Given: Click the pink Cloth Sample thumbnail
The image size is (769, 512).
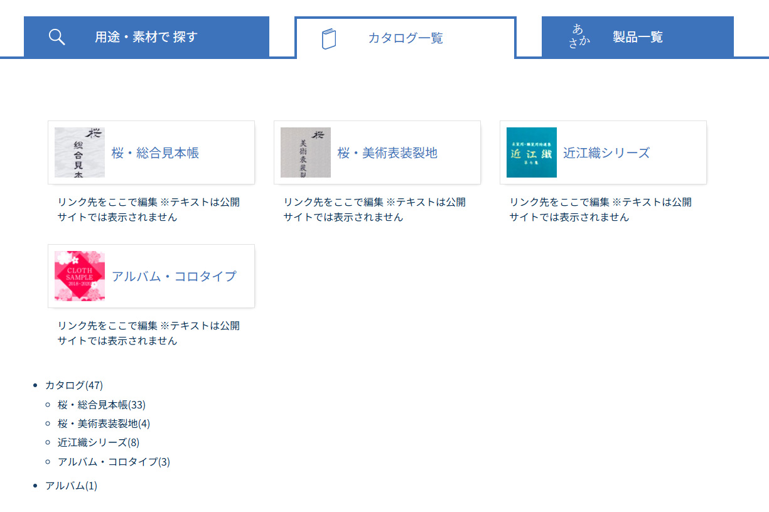Looking at the screenshot, I should 80,276.
